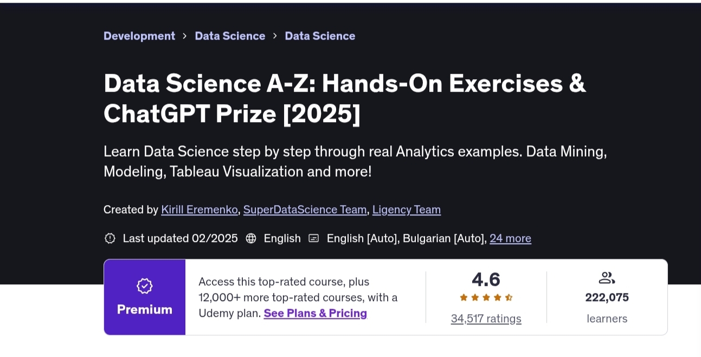
Task: Show the 24 more subtitle languages
Action: [x=510, y=238]
